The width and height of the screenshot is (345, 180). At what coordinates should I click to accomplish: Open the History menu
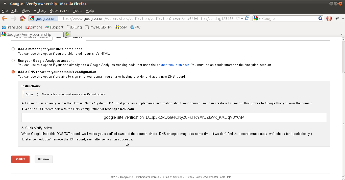click(x=40, y=11)
